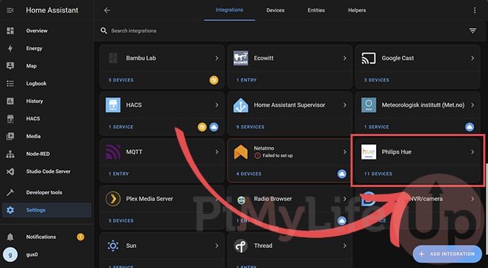This screenshot has width=488, height=268.
Task: Expand Google Cast card chevron
Action: tap(473, 58)
